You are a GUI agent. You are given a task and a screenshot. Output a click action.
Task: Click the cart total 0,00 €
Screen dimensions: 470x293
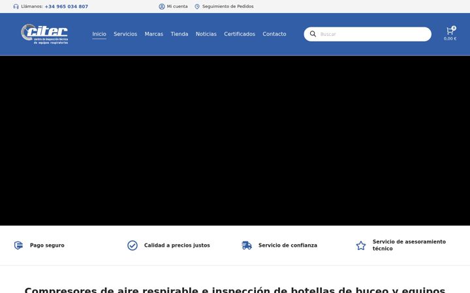tap(450, 38)
